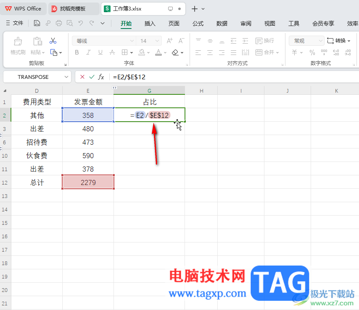
Task: Center text horizontally icon
Action: click(210, 52)
